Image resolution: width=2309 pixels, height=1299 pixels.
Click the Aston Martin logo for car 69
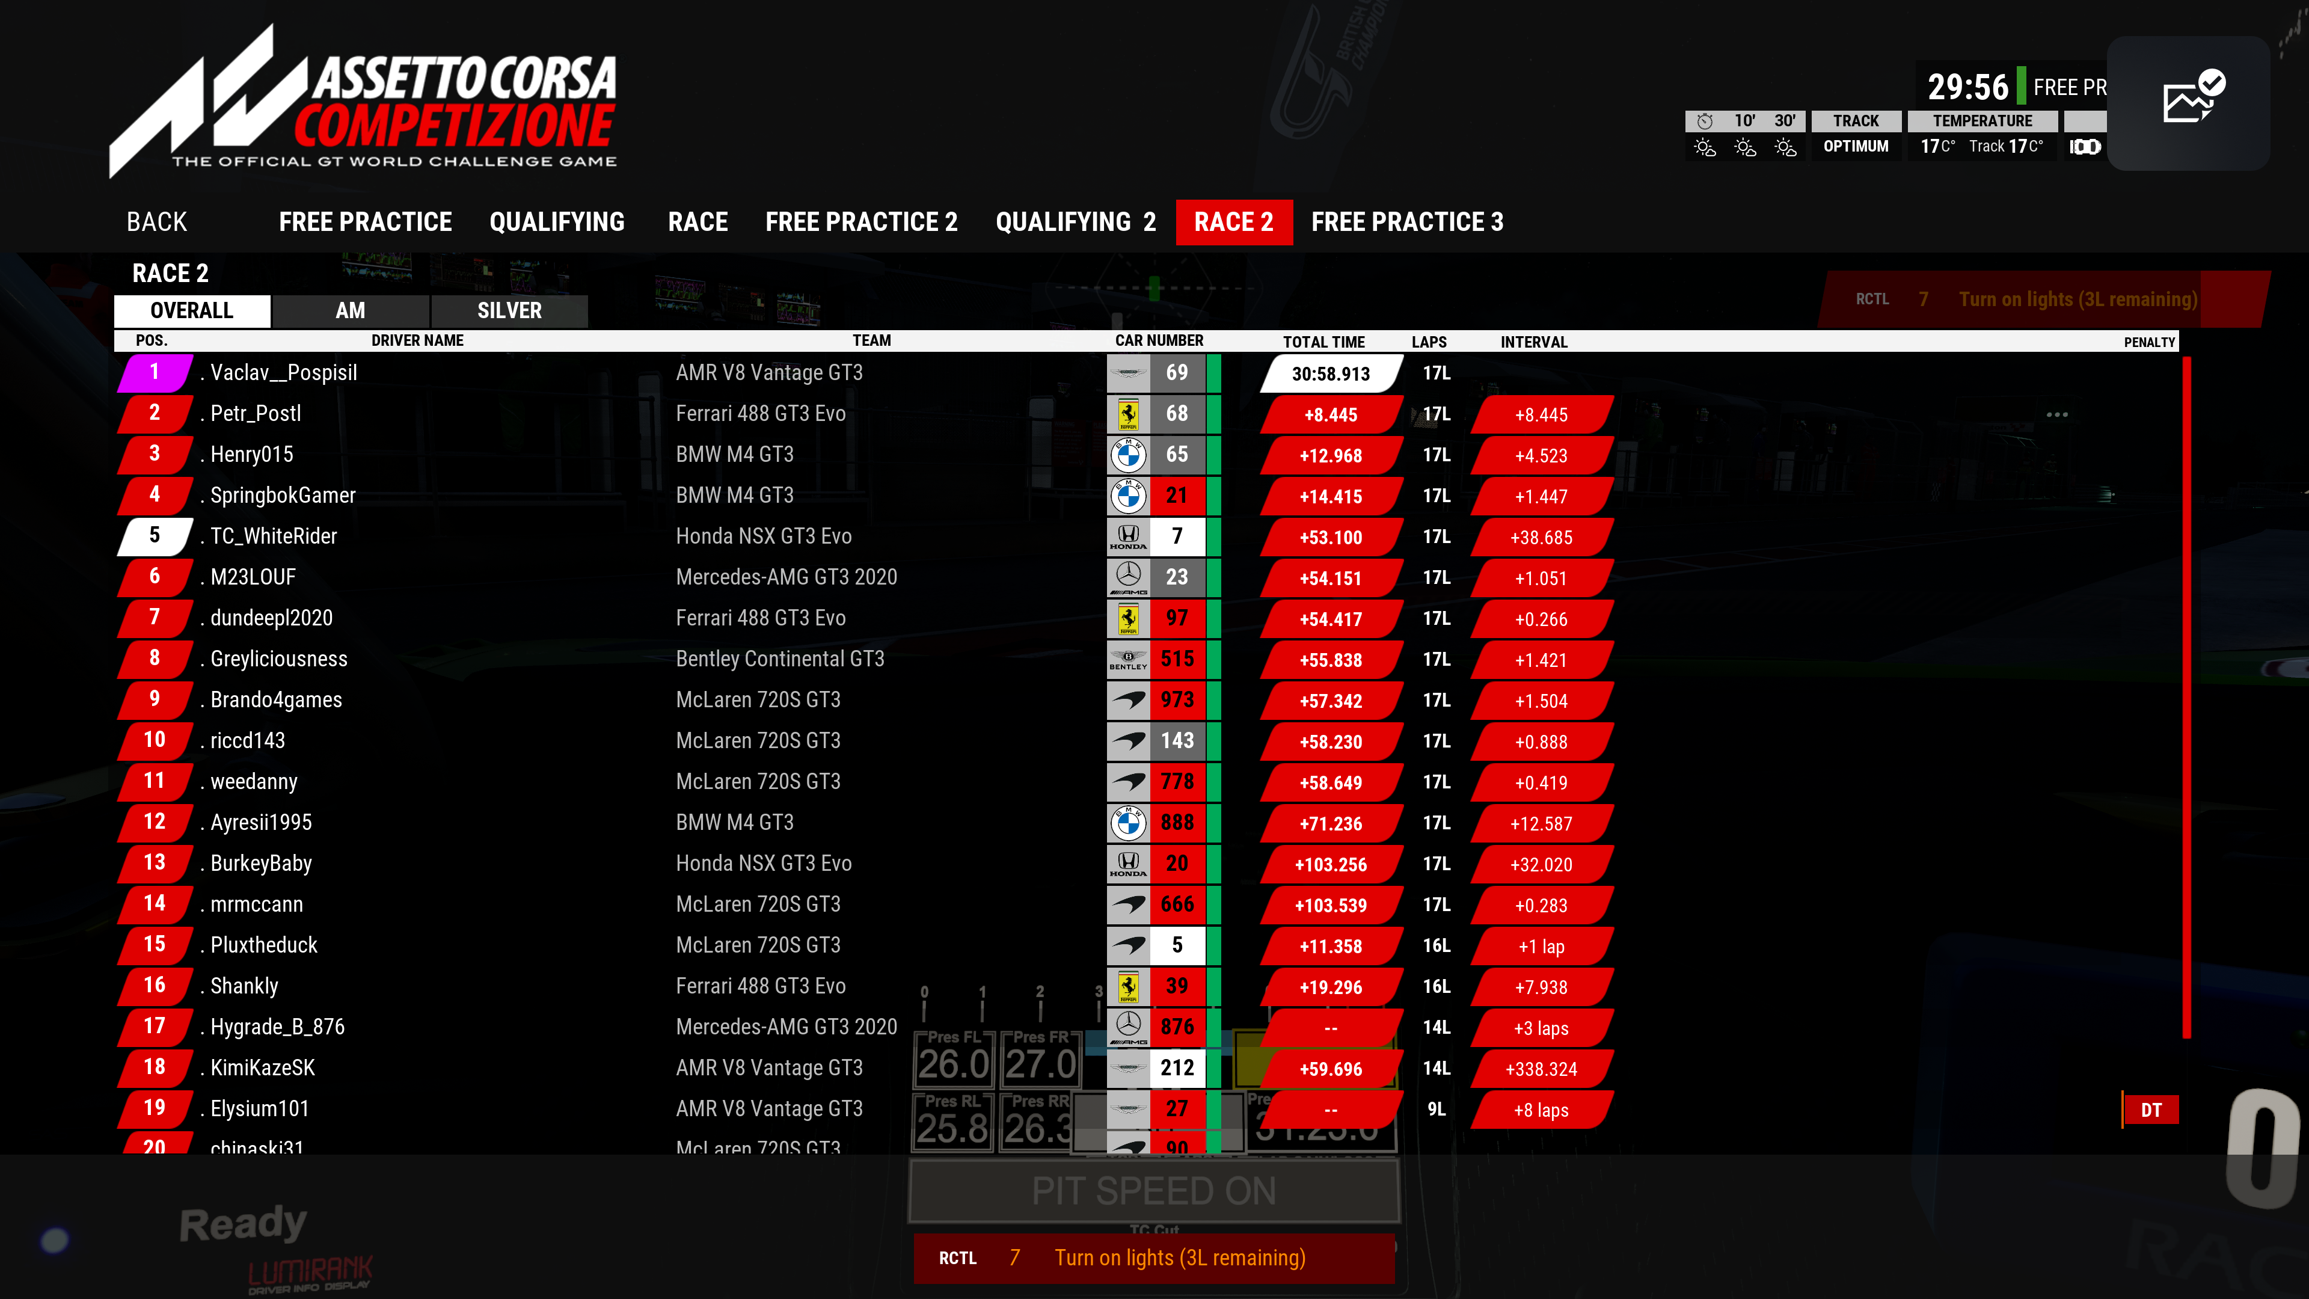click(1129, 373)
